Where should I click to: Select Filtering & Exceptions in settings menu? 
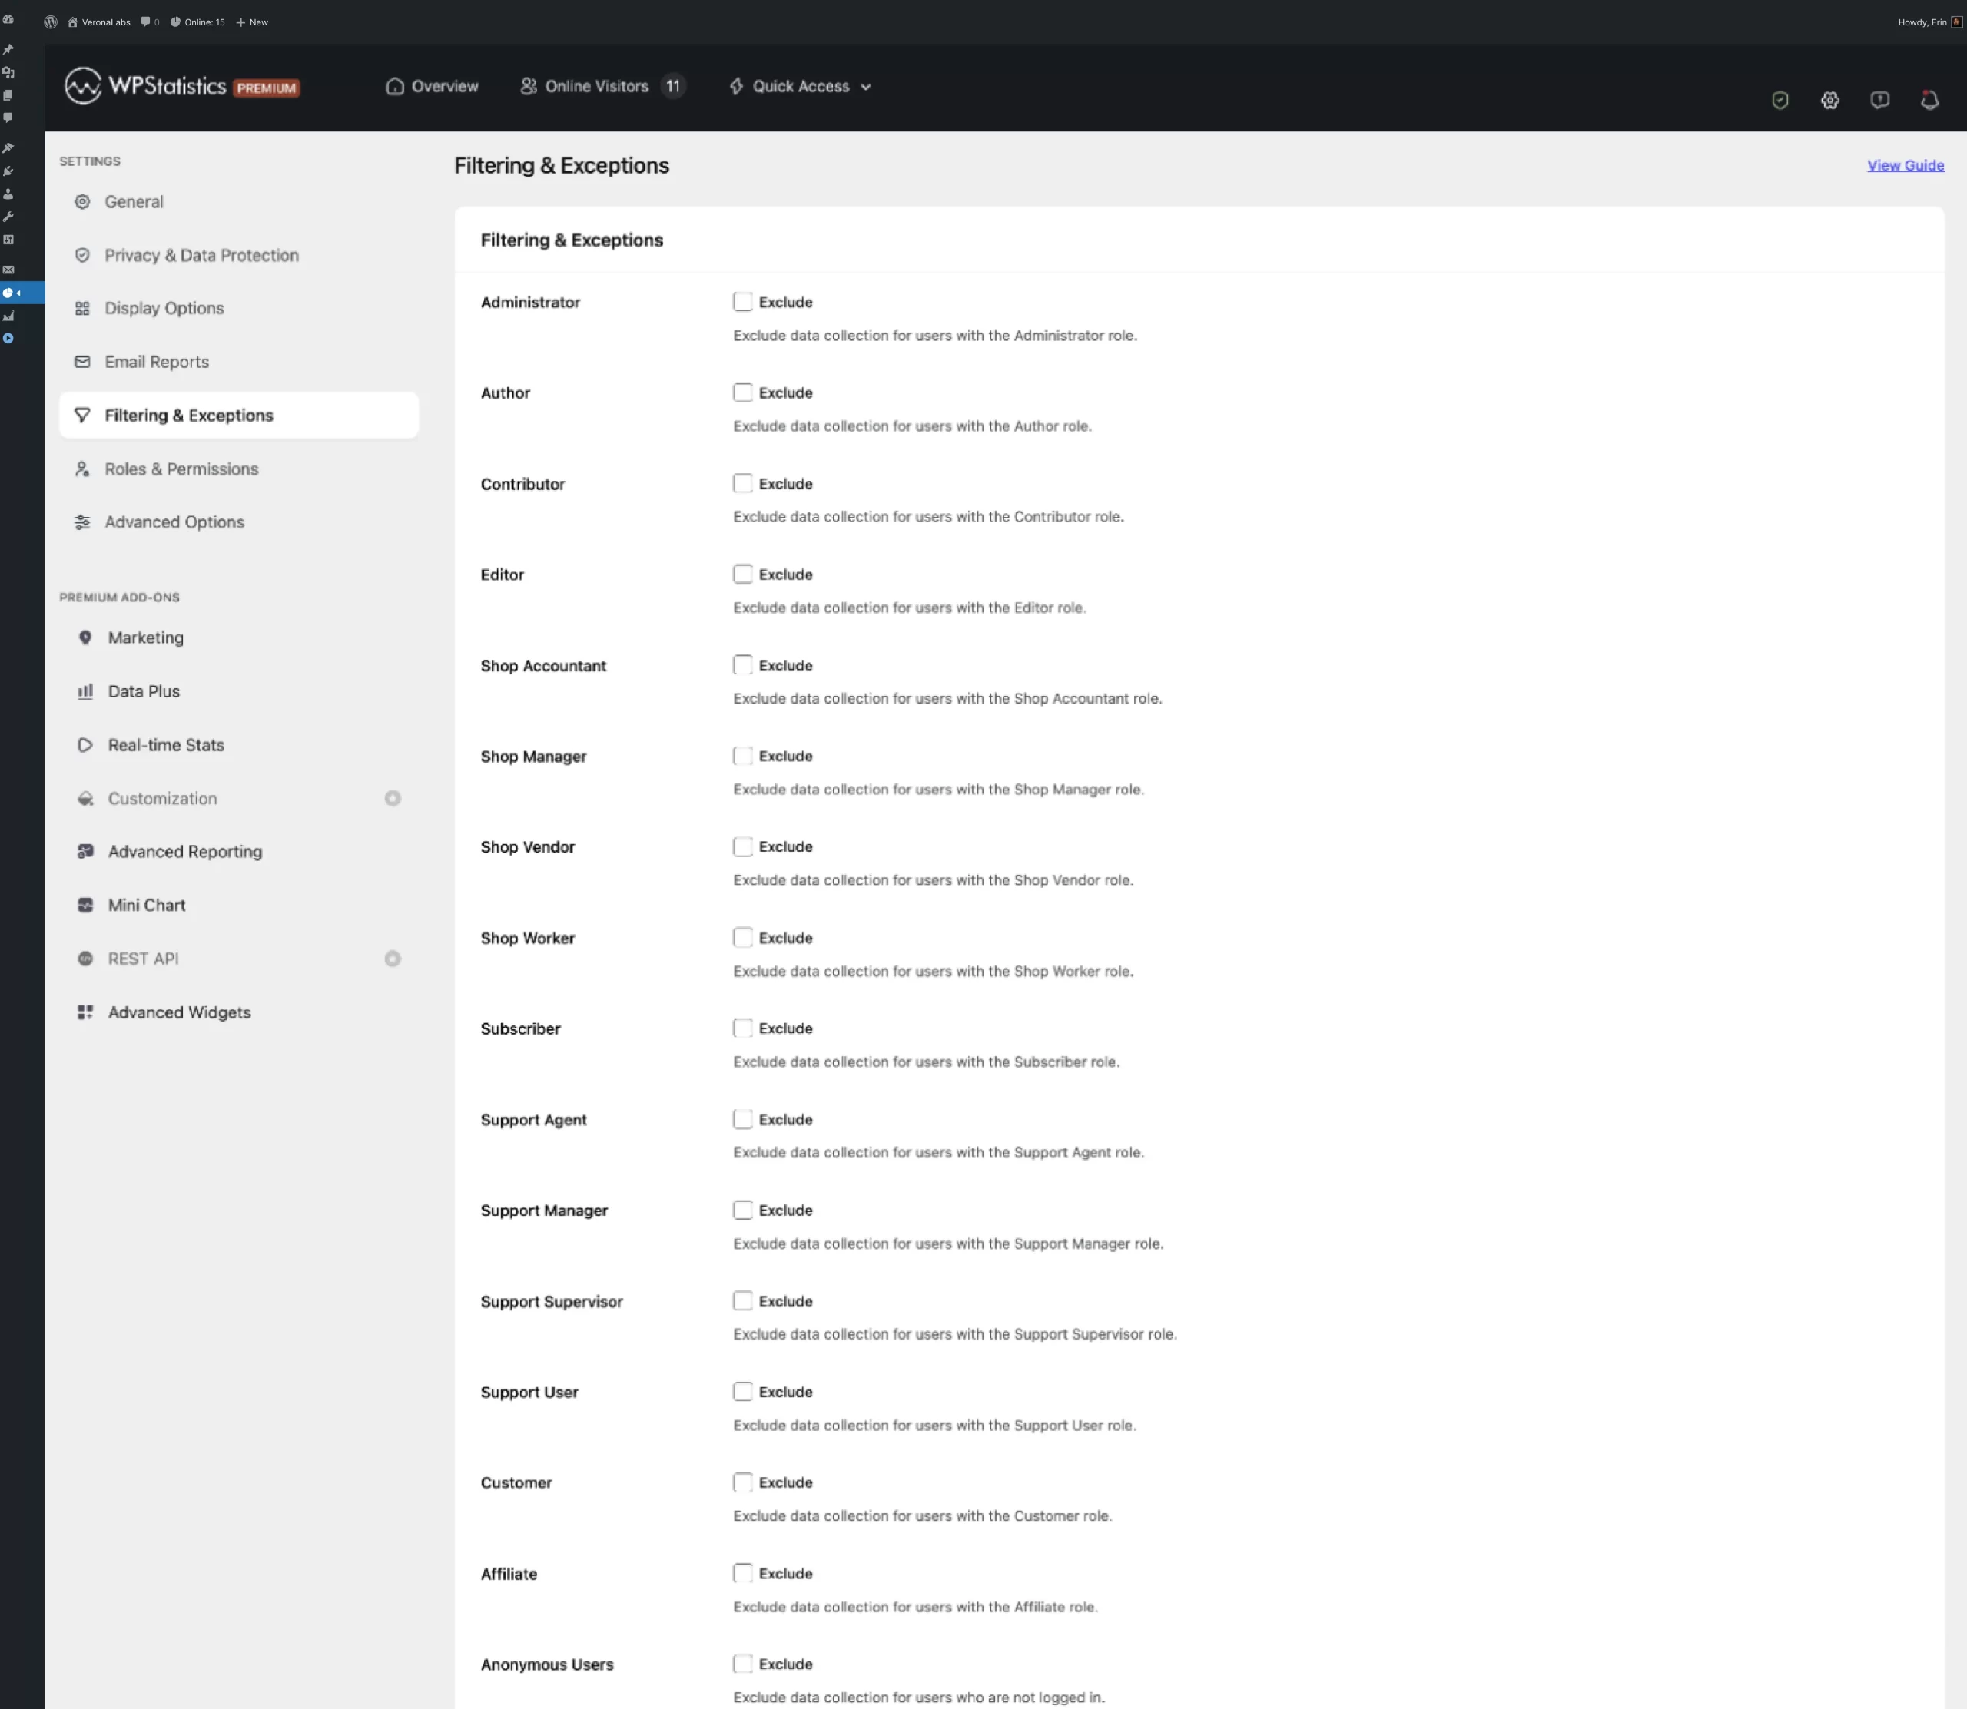[x=238, y=415]
